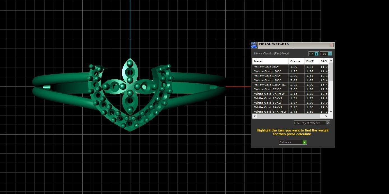The width and height of the screenshot is (389, 194).
Task: Click the green Calculate play arrow
Action: click(x=304, y=142)
